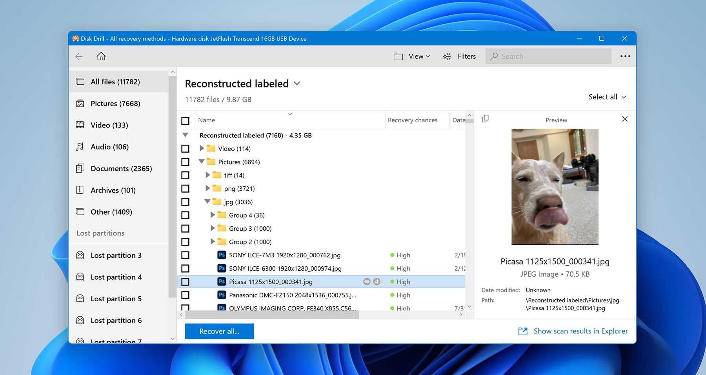This screenshot has width=706, height=375.
Task: Open Lost partition 4
Action: point(119,277)
